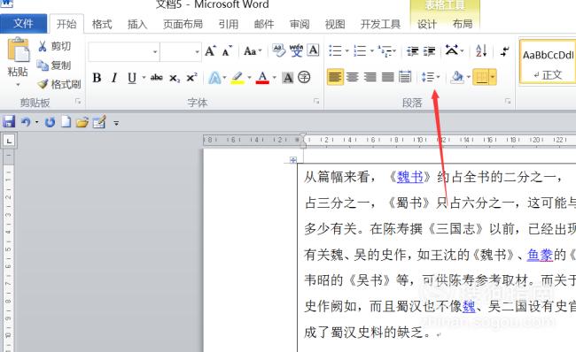Click the Undo arrow
The image size is (576, 352).
tap(26, 122)
